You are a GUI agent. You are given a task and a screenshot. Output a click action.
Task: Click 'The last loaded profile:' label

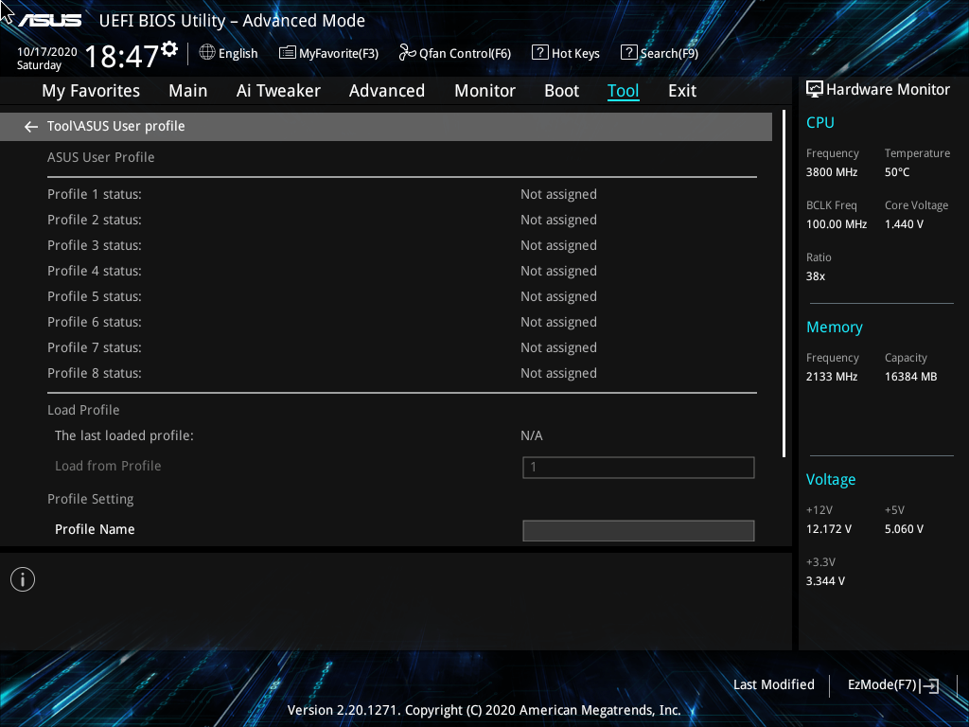(x=124, y=435)
